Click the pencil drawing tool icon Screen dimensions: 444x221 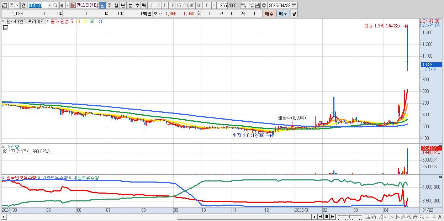tap(403, 217)
